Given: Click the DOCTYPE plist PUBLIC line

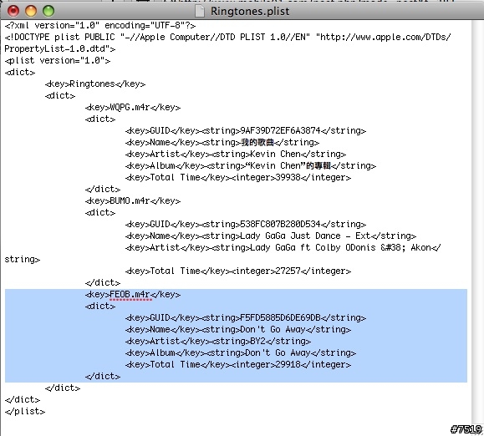Looking at the screenshot, I should pos(228,37).
